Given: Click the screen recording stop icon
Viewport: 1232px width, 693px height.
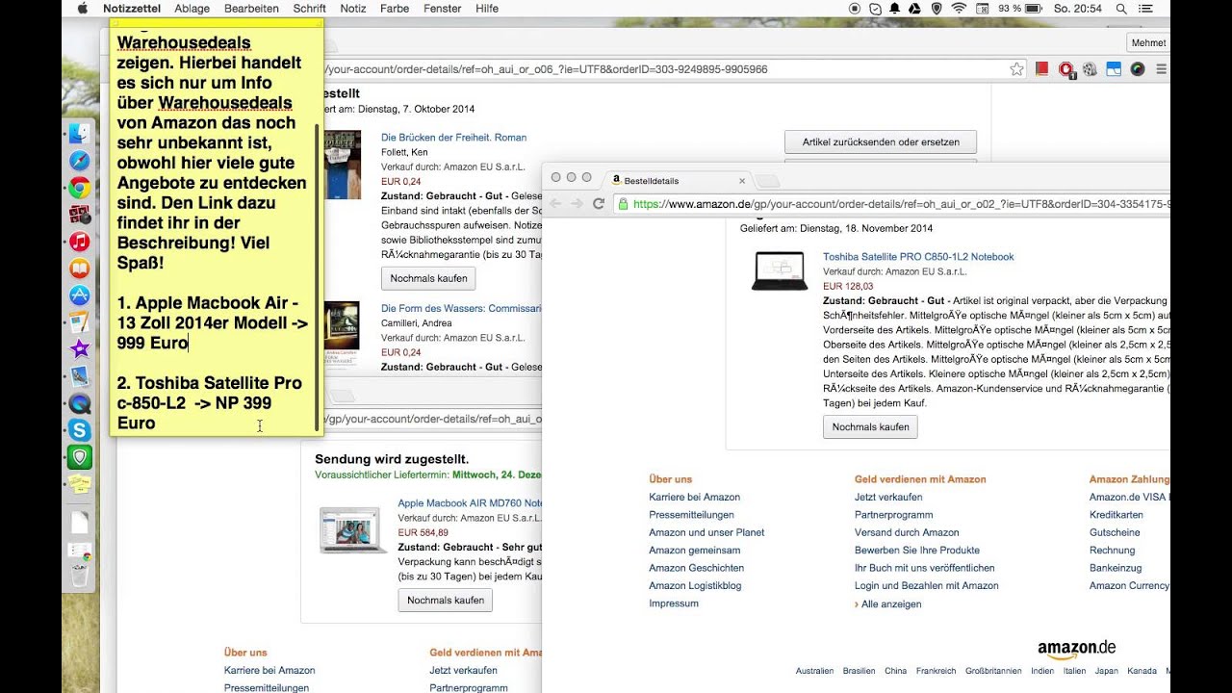Looking at the screenshot, I should tap(855, 9).
